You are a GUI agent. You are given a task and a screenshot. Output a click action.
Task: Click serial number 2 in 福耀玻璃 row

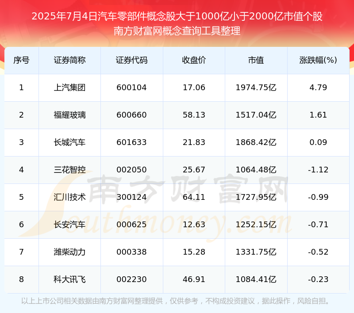pos(21,115)
